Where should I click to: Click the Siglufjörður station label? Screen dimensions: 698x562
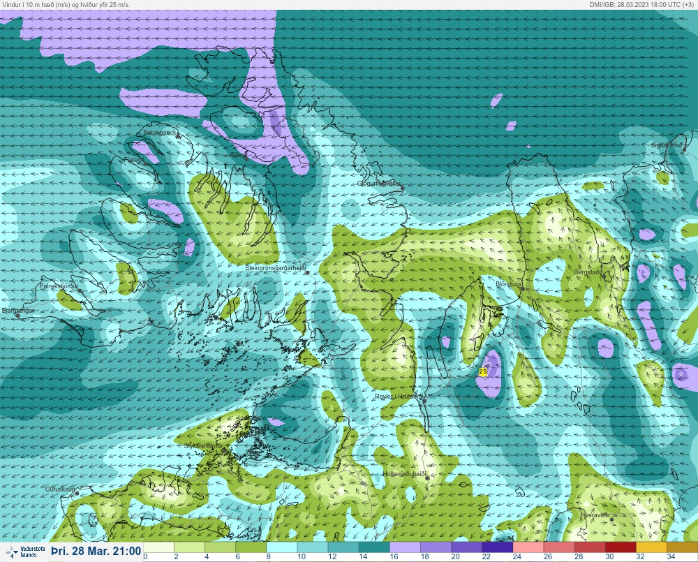tap(667, 145)
